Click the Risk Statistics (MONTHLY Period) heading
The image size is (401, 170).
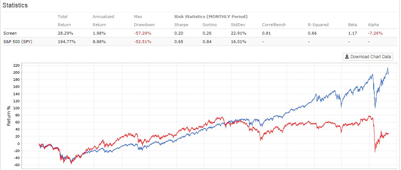pos(211,17)
